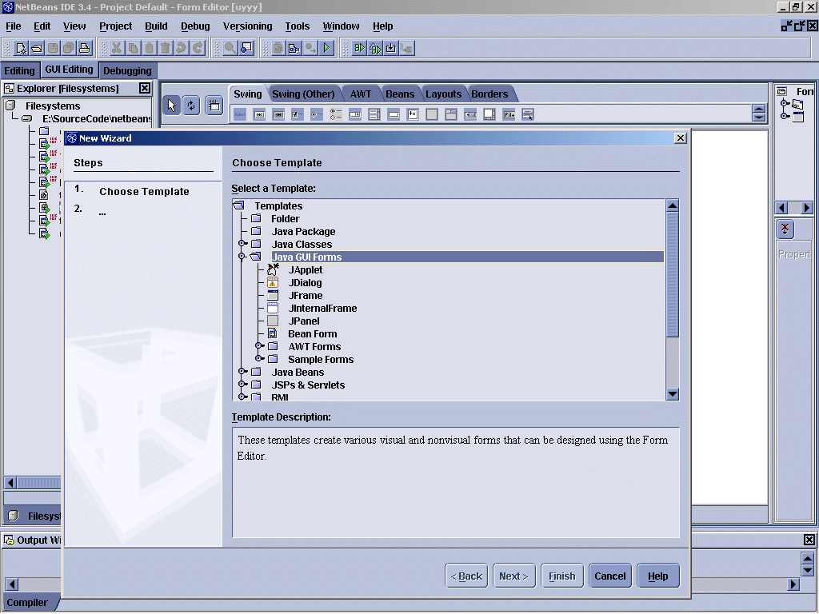Close the Explorer Filesystems panel
819x614 pixels.
click(x=145, y=88)
